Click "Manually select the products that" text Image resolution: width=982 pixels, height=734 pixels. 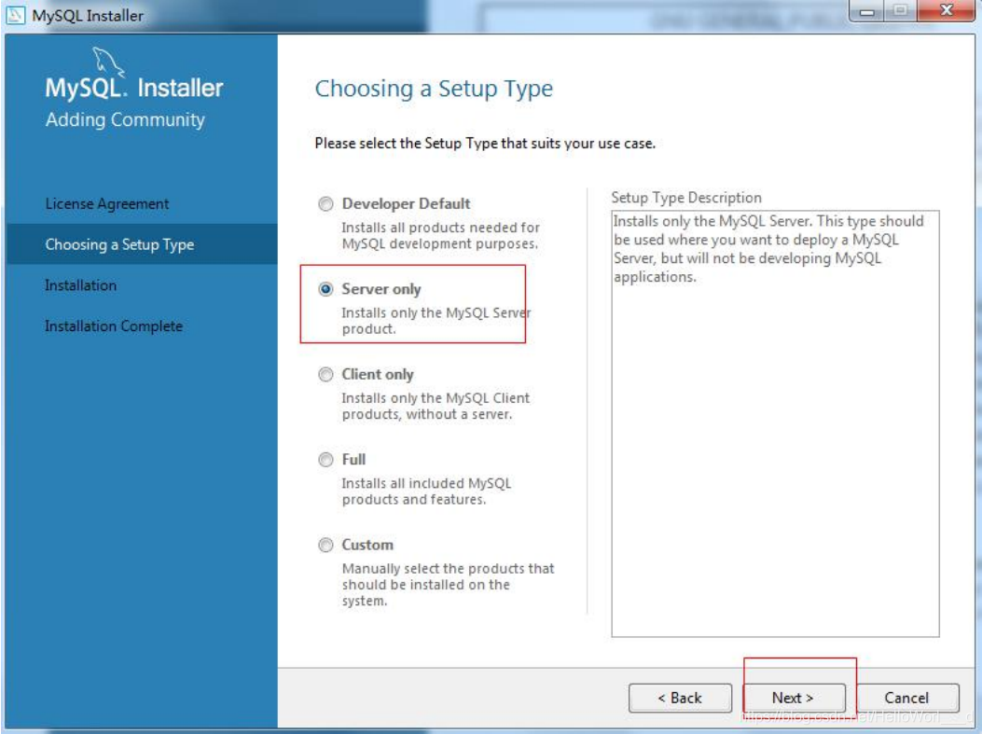coord(449,569)
